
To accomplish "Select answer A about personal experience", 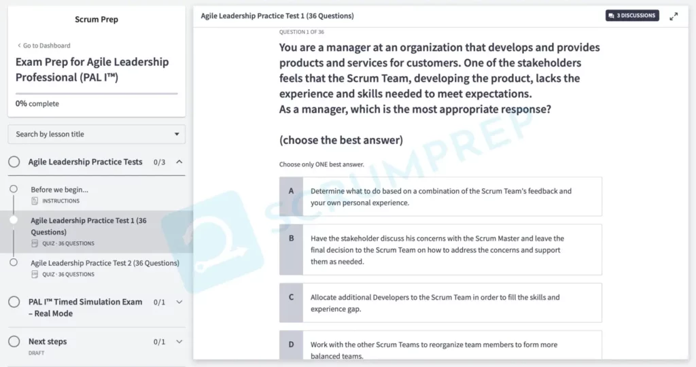I will (440, 196).
